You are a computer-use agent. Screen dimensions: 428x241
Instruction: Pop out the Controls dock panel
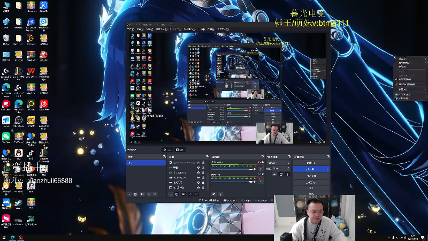(328, 157)
